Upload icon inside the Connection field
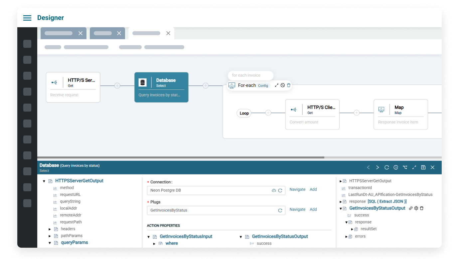This screenshot has width=459, height=259. point(274,190)
